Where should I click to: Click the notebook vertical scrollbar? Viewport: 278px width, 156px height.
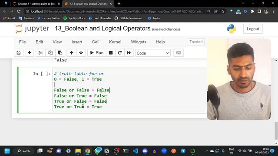point(276,130)
